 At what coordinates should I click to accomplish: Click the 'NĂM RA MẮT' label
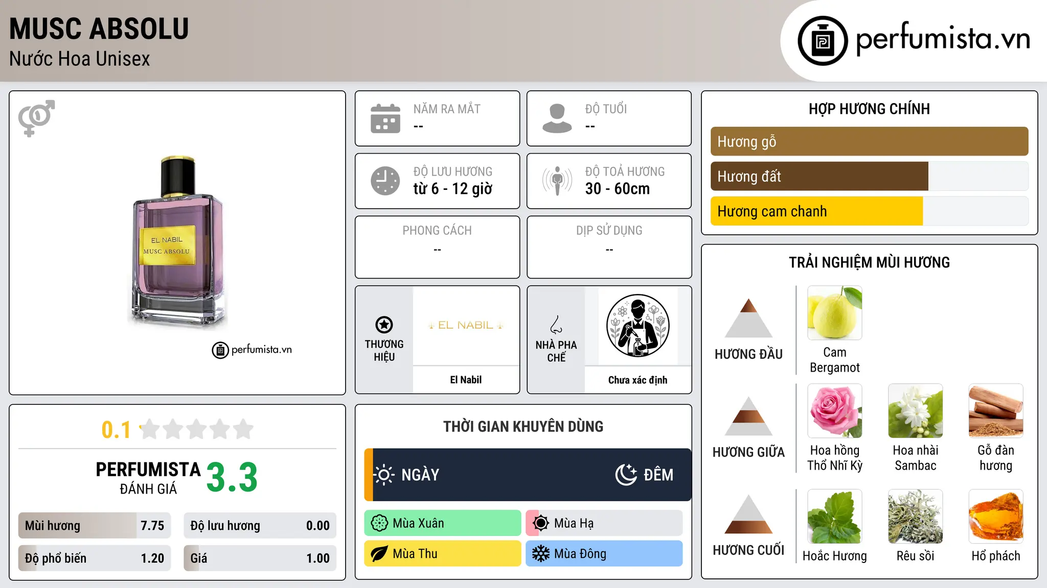pyautogui.click(x=447, y=109)
